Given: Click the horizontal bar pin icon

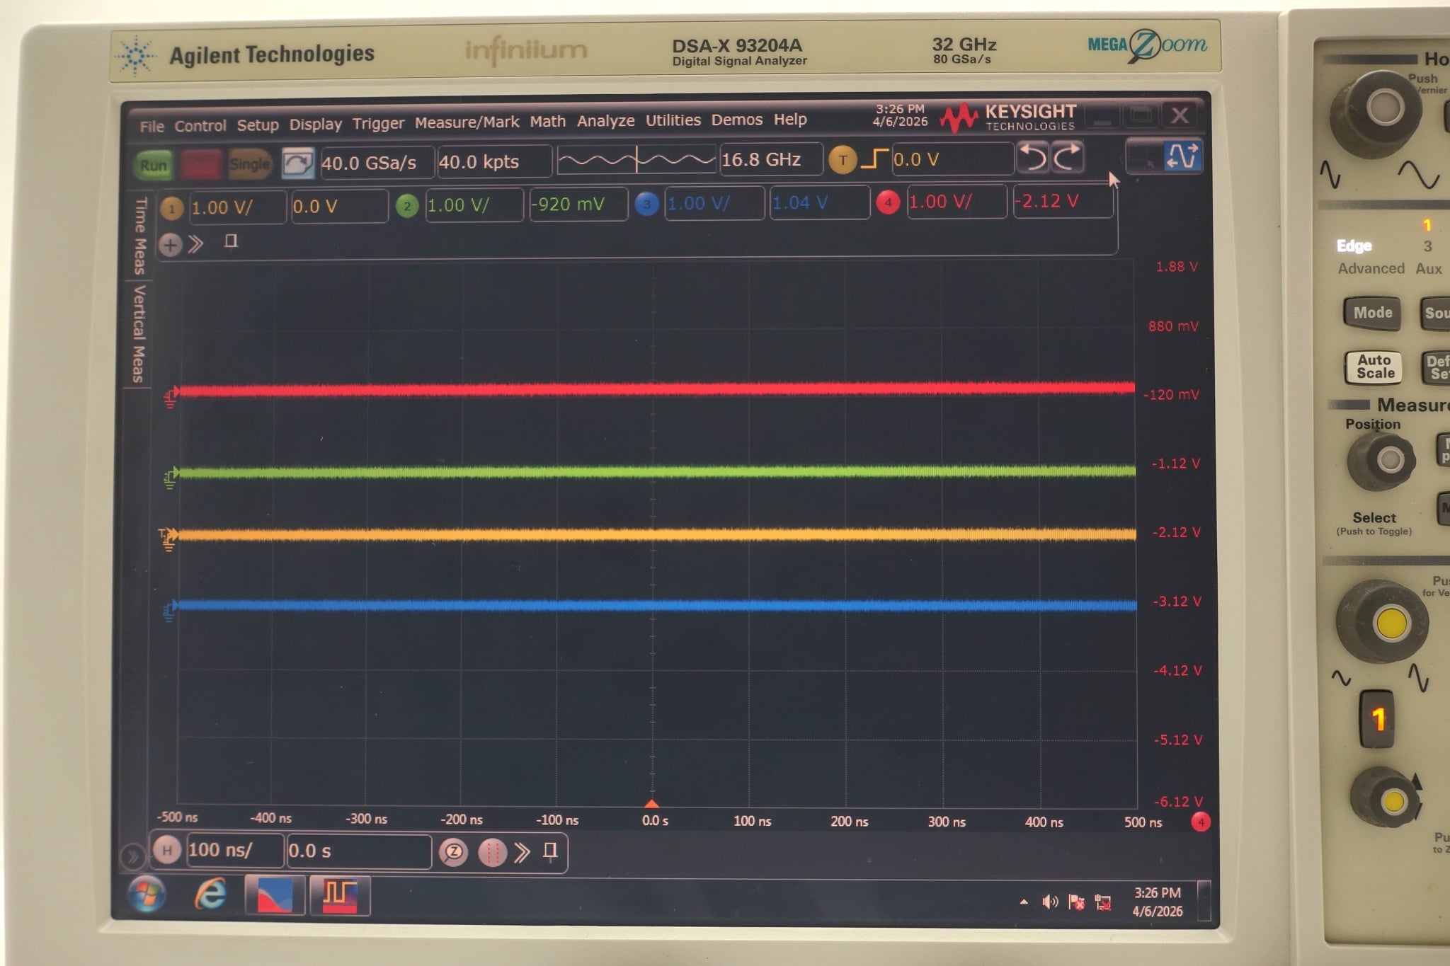Looking at the screenshot, I should coord(550,851).
